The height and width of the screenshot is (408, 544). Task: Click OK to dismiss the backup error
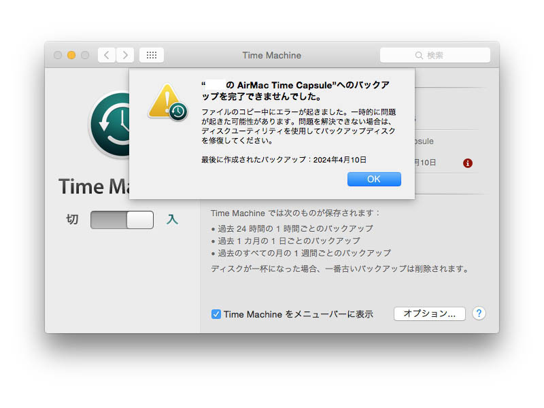coord(374,179)
